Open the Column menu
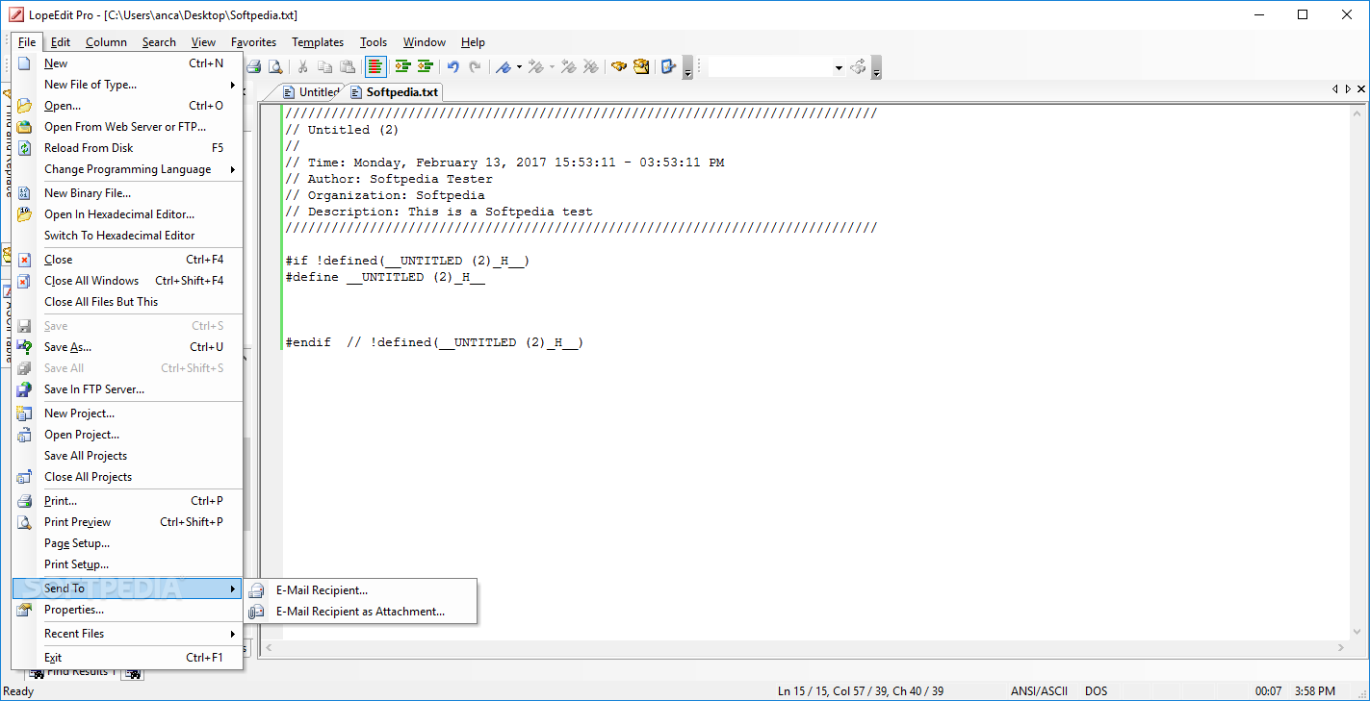Screen dimensions: 1370x701 [x=106, y=41]
